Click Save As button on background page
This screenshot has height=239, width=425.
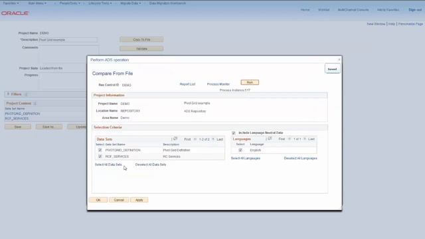(x=49, y=127)
